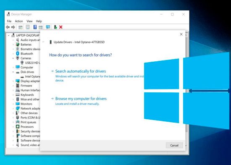Close the Update Drivers dialog
231x165 pixels.
pos(181,34)
